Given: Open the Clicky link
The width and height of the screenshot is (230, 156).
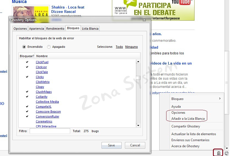Looking at the screenshot, I should pos(40,77).
